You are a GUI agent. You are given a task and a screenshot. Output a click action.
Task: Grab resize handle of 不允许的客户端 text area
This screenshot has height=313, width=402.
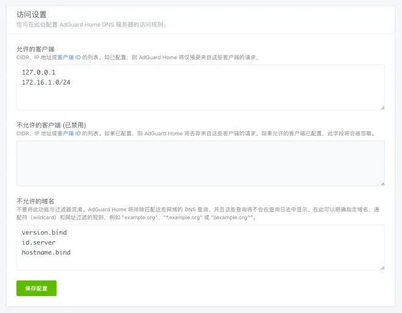(383, 184)
